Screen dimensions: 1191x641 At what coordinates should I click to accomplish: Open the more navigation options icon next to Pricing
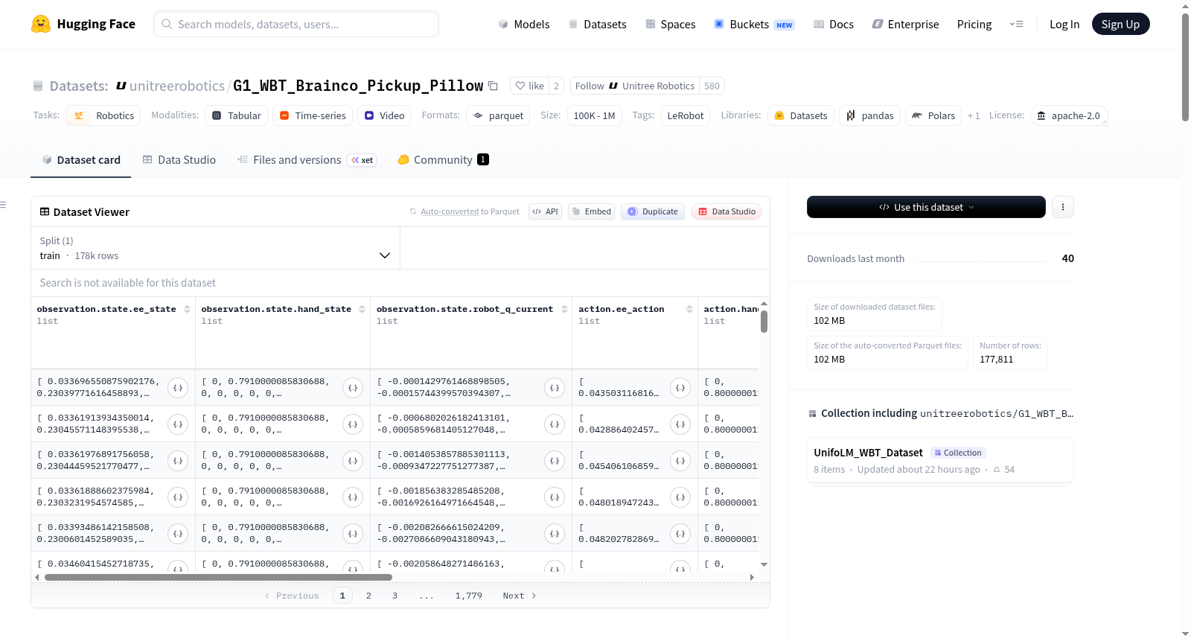tap(1016, 25)
